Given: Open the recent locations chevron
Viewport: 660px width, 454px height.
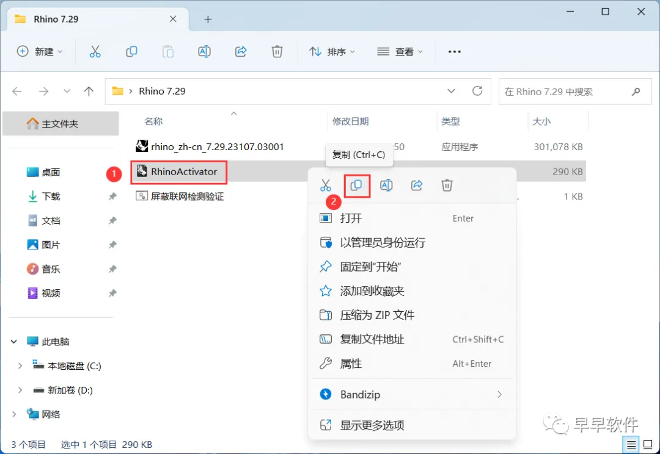Looking at the screenshot, I should point(67,91).
